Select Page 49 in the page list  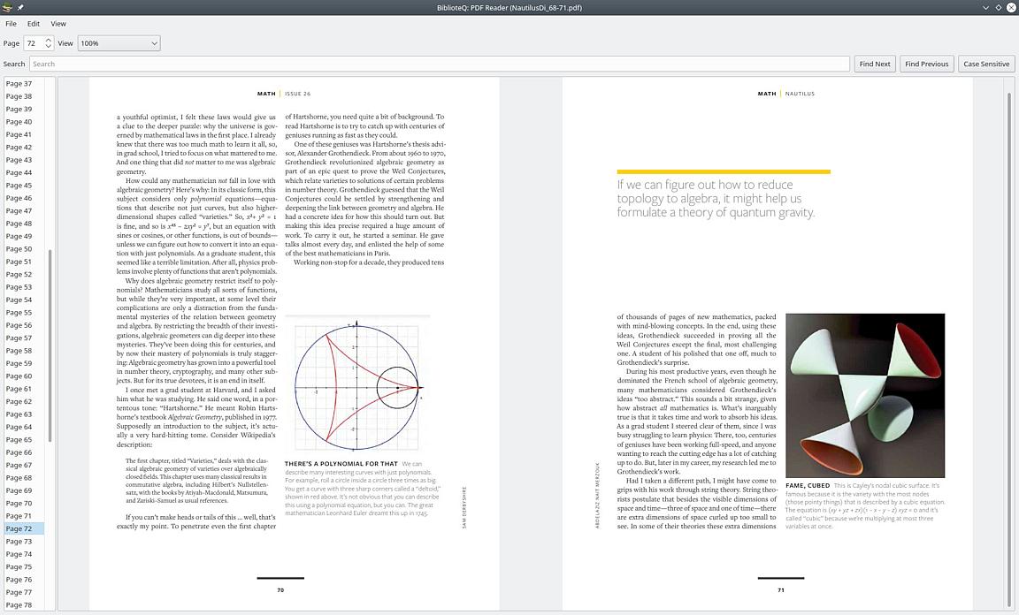pos(24,237)
